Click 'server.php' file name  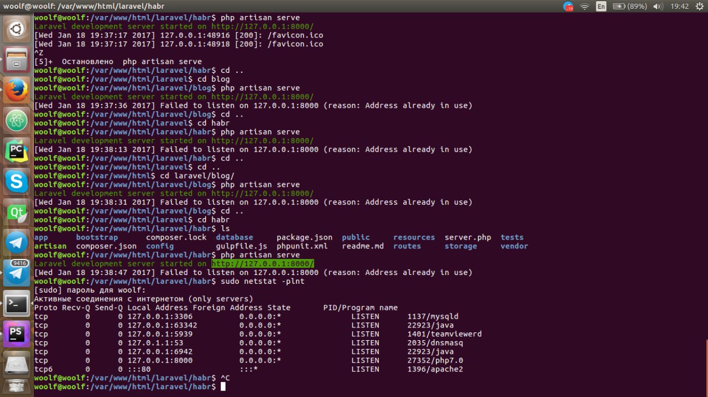pos(468,237)
